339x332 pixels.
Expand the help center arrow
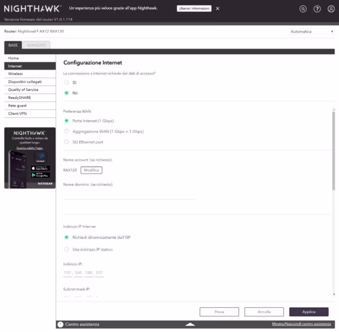tap(190, 324)
